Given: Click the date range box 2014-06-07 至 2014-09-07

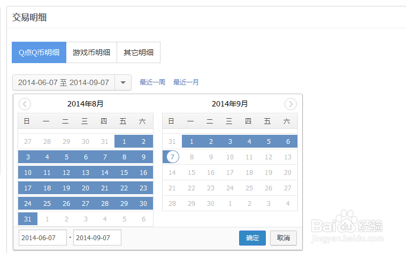Looking at the screenshot, I should [x=64, y=82].
